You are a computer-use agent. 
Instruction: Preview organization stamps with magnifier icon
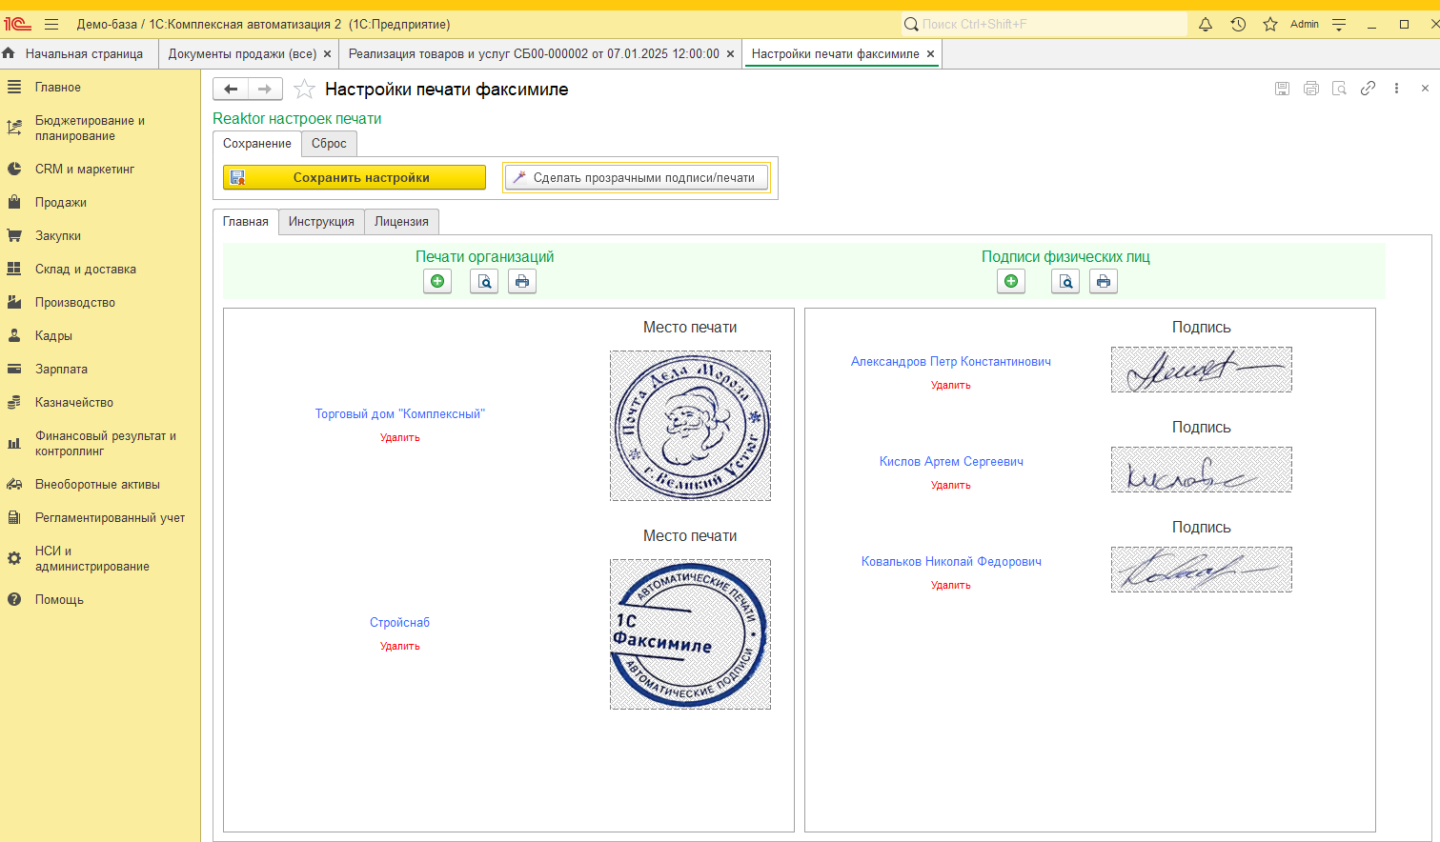tap(484, 282)
